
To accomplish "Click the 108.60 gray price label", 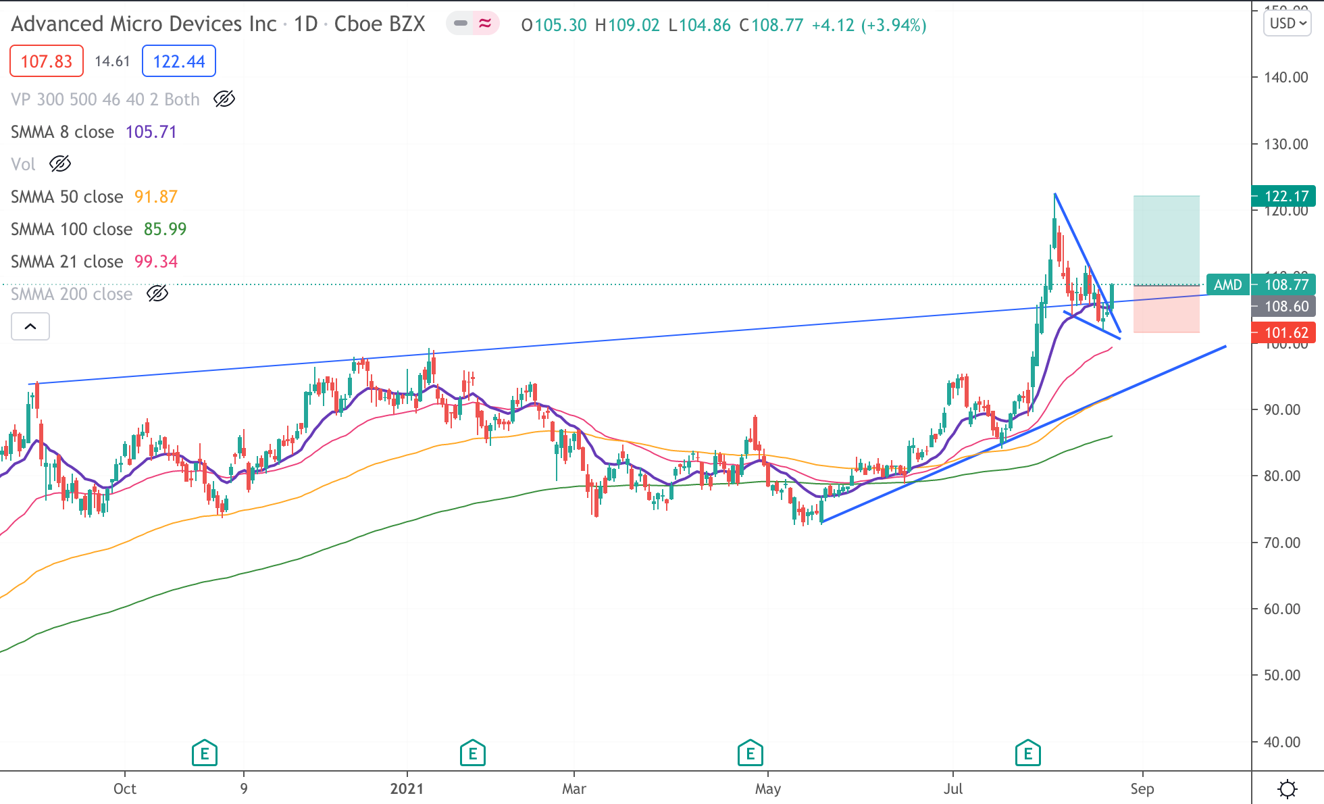I will 1284,307.
